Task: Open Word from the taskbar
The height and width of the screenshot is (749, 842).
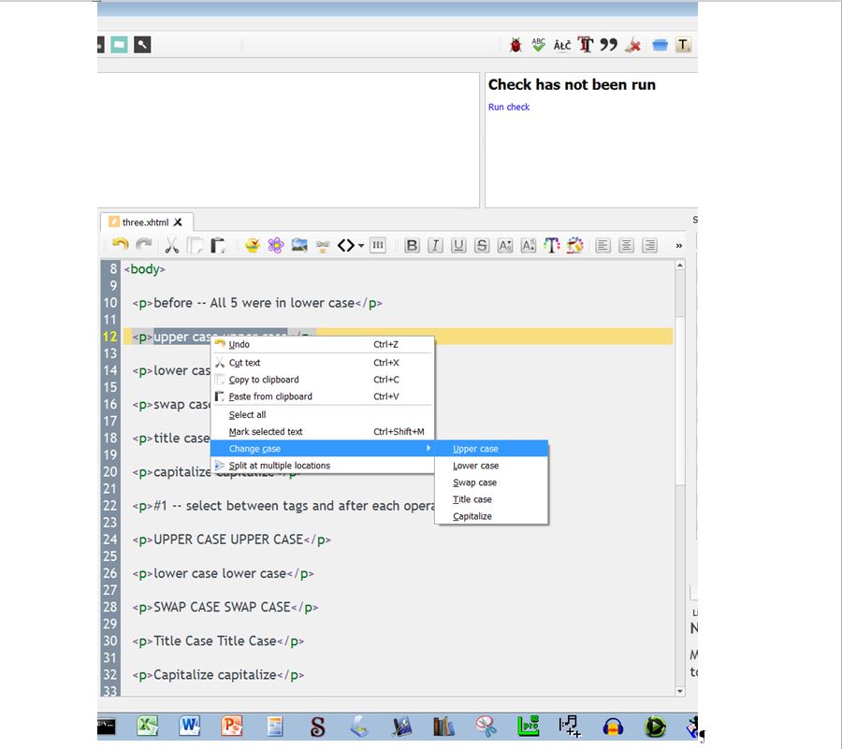Action: click(x=190, y=727)
